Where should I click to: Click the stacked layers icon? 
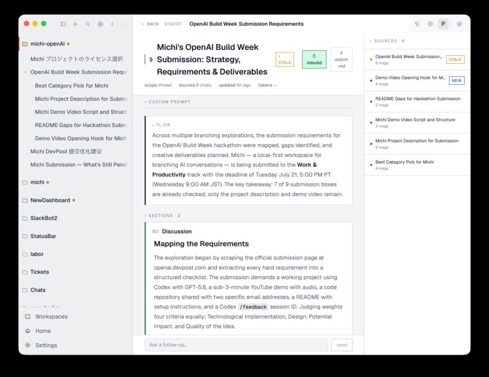pos(459,24)
